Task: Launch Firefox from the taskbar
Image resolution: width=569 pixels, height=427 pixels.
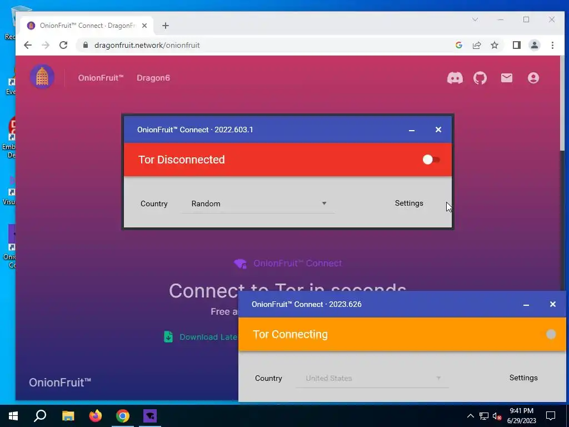Action: [x=96, y=416]
